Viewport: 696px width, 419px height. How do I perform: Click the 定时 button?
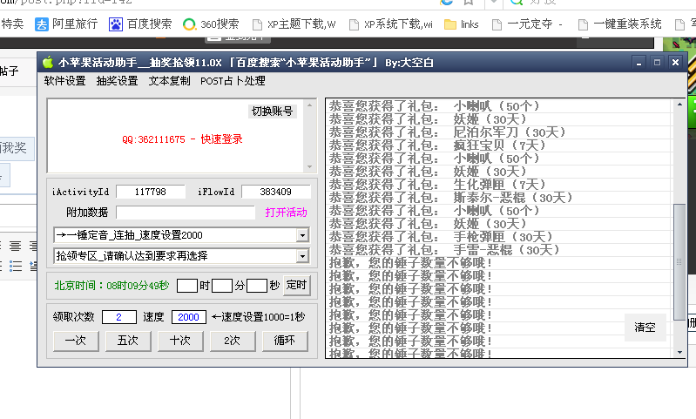[296, 285]
